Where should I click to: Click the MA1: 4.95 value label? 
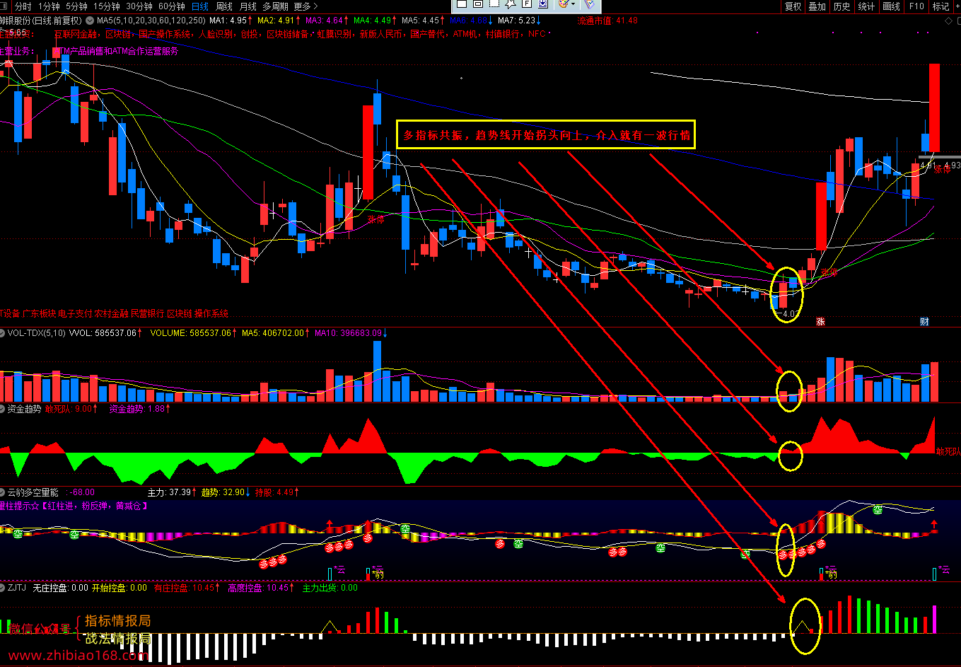[x=228, y=21]
